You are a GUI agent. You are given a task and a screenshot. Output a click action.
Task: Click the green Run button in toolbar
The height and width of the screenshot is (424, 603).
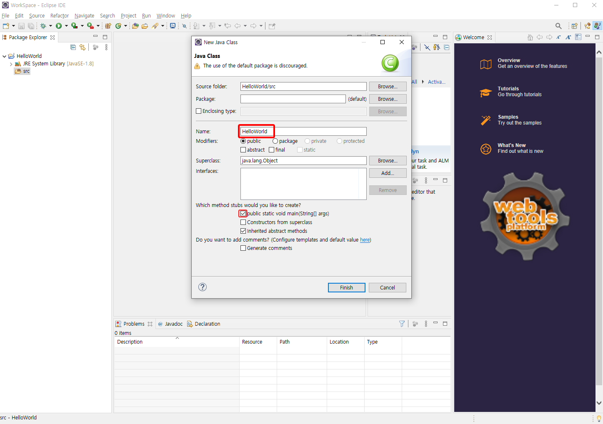[59, 26]
